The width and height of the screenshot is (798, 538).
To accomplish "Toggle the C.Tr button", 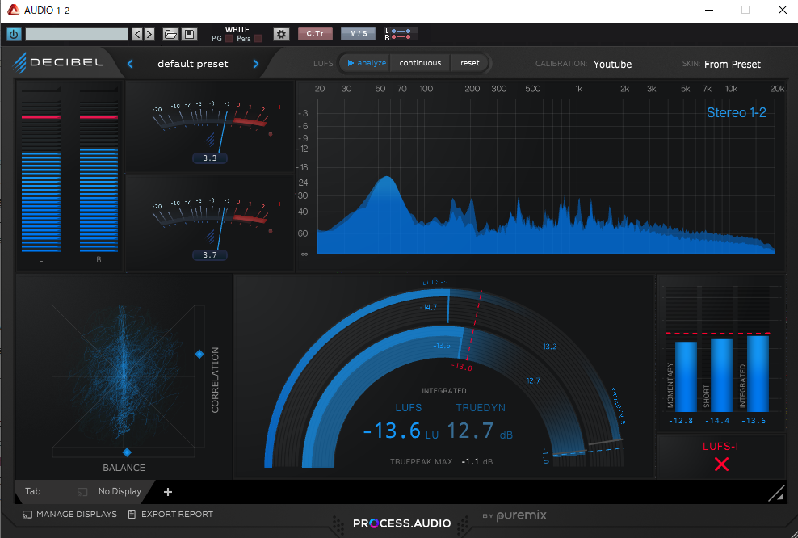I will 315,34.
